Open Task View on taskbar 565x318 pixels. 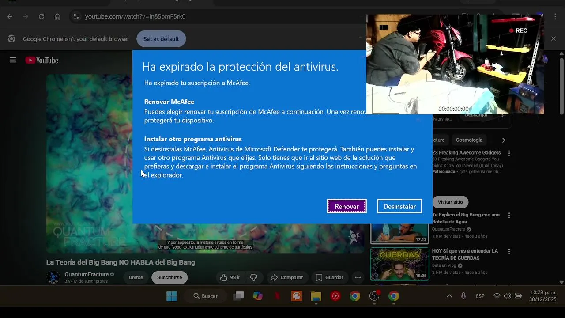coord(238,296)
